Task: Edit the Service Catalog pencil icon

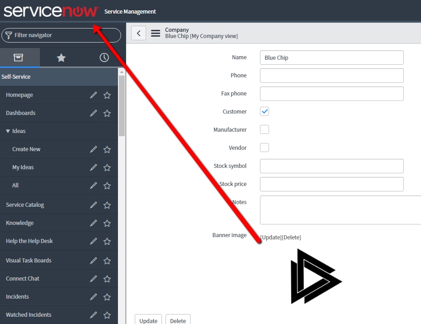Action: pos(93,205)
